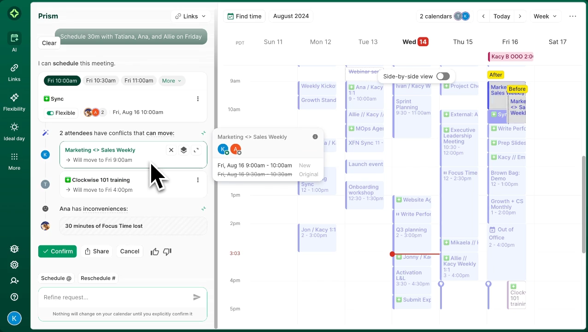This screenshot has width=588, height=332.
Task: Click in the Refine request input field
Action: click(115, 297)
